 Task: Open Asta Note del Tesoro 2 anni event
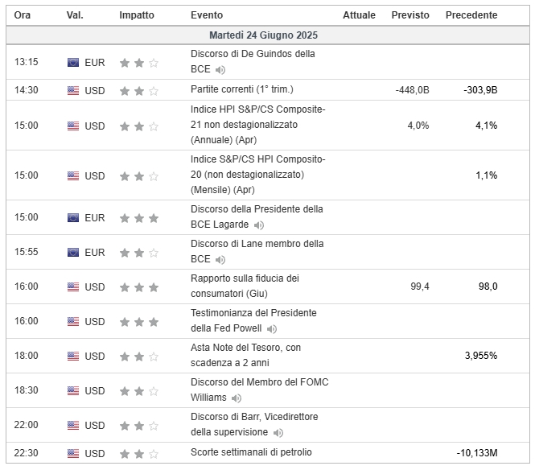pos(245,355)
